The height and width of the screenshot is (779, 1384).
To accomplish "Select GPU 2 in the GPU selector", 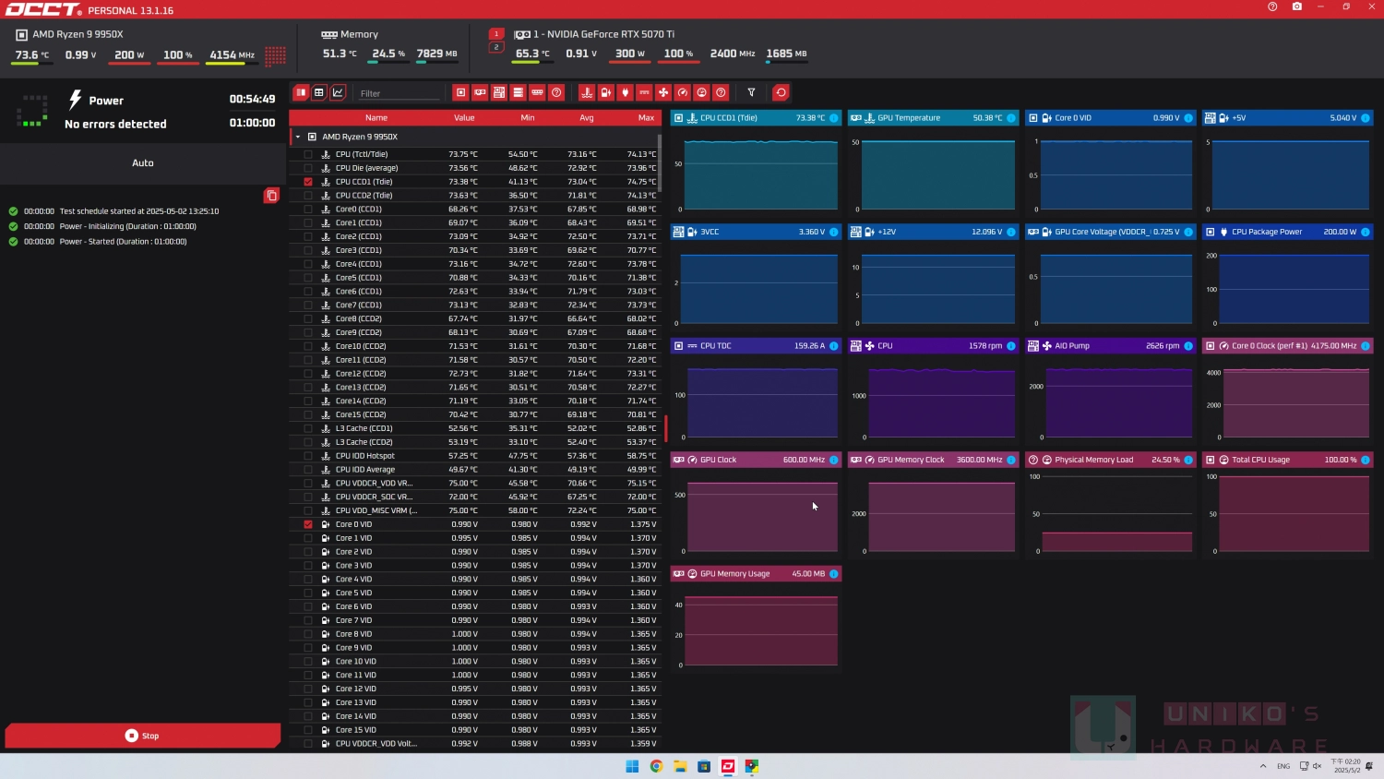I will point(496,47).
